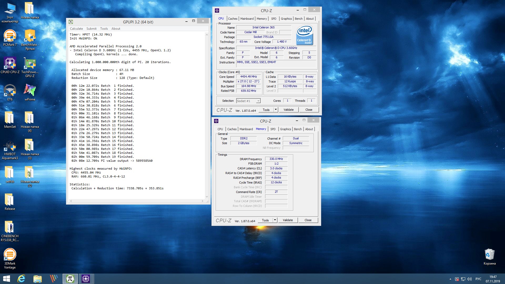This screenshot has height=284, width=505.
Task: Click GPUPI horizontal scrollbar right arrow
Action: pos(202,201)
